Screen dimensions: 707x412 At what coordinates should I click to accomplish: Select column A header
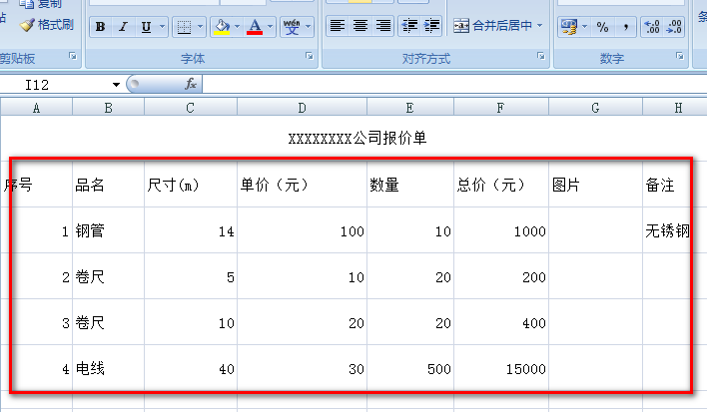click(37, 108)
